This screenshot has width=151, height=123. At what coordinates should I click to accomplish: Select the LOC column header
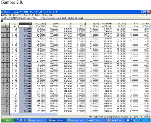pyautogui.click(x=65, y=24)
